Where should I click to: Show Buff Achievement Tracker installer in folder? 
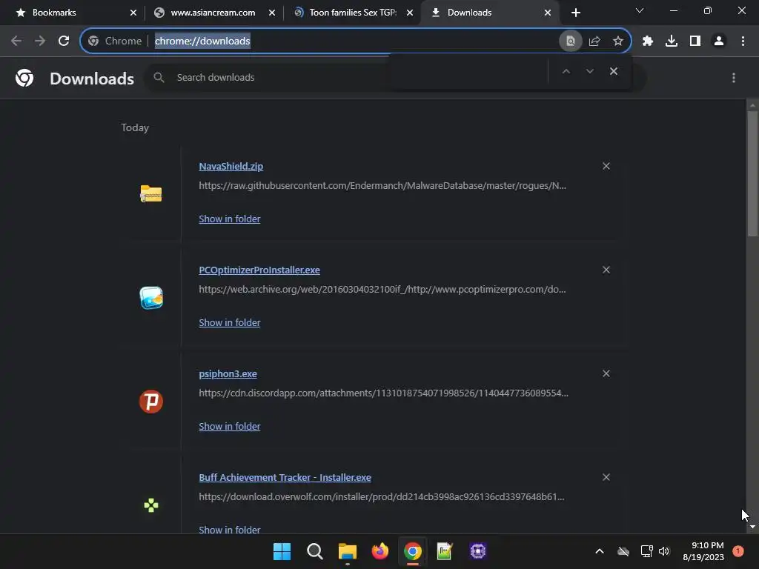230,530
